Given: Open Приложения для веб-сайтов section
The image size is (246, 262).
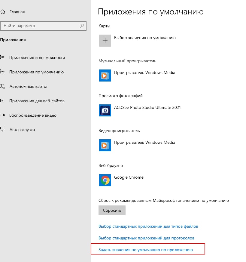Looking at the screenshot, I should point(37,101).
